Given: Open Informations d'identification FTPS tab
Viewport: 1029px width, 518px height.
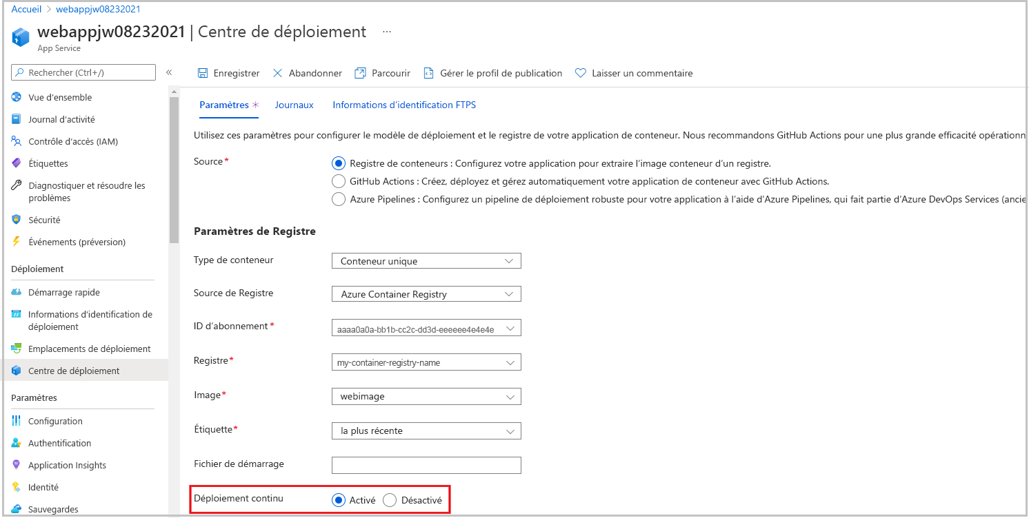Looking at the screenshot, I should [404, 105].
